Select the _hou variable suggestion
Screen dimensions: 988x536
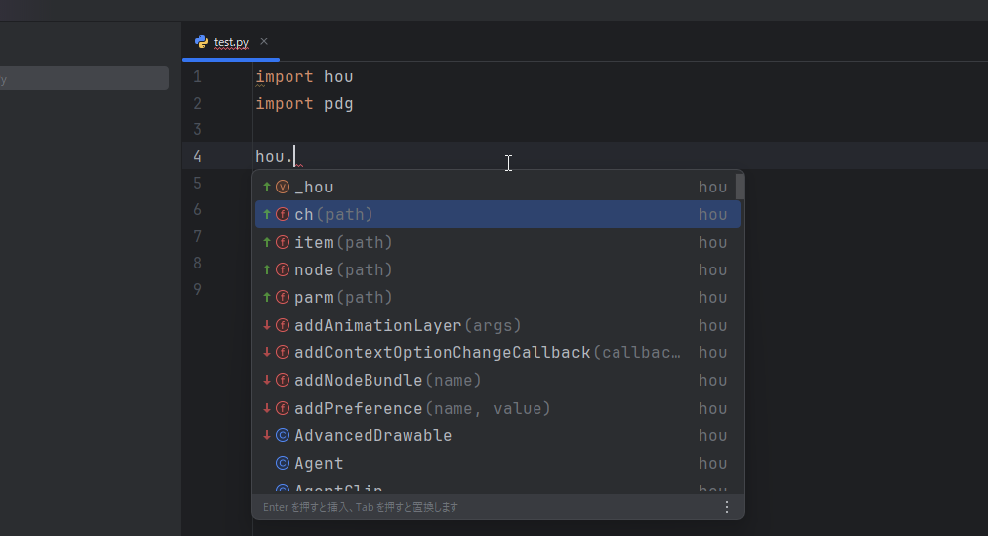click(x=314, y=187)
